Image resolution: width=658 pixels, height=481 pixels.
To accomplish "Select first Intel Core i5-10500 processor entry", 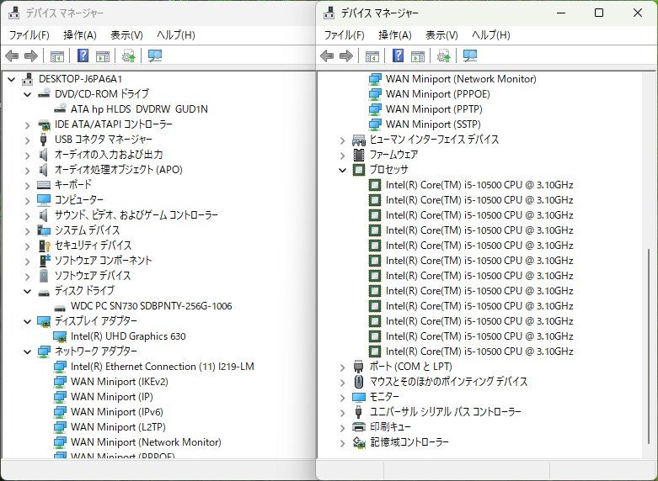I will pos(479,185).
